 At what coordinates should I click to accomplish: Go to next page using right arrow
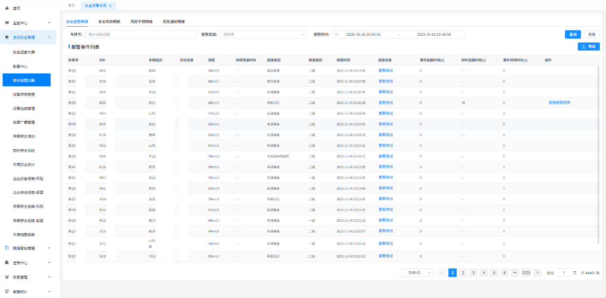tap(538, 273)
